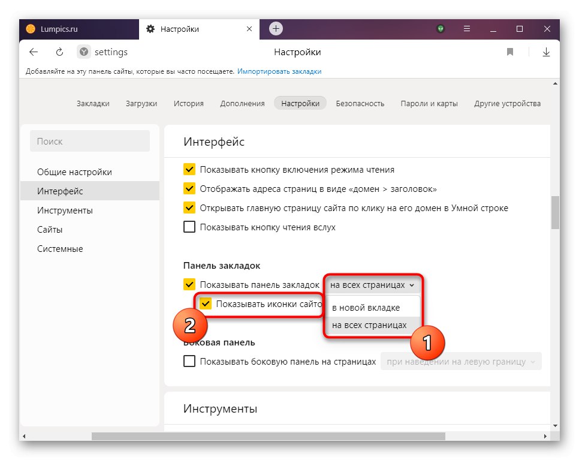Click the Инструменты section heading
Screen dimensions: 579x460
tap(220, 408)
